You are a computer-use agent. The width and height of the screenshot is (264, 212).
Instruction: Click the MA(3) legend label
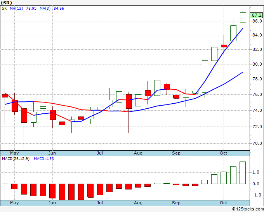pyautogui.click(x=45, y=9)
